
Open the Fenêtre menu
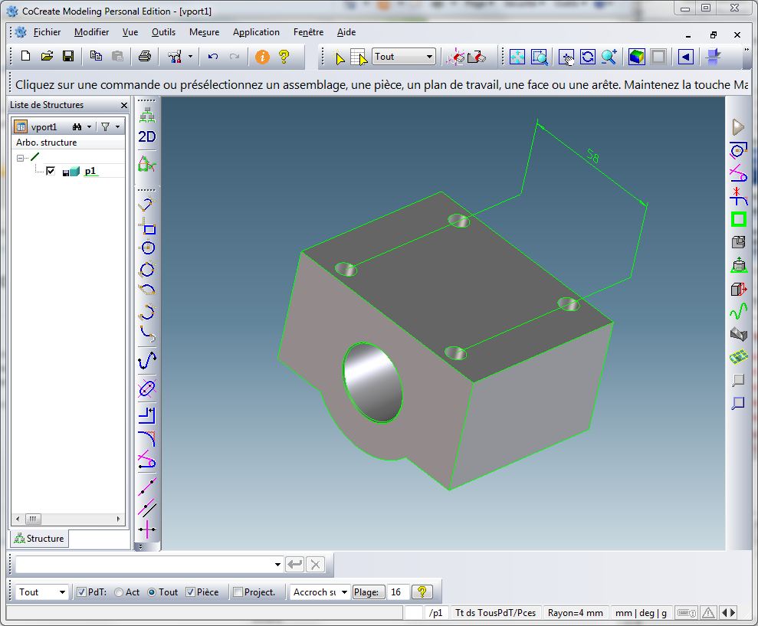click(x=308, y=32)
